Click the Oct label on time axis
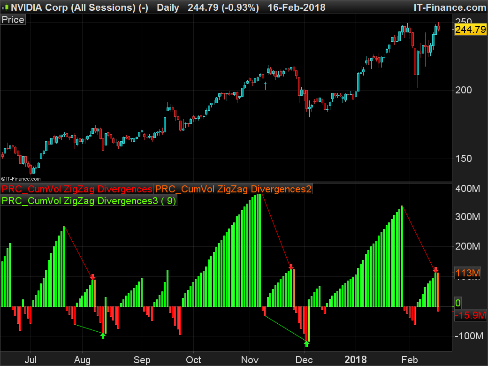This screenshot has height=366, width=488. (x=193, y=360)
